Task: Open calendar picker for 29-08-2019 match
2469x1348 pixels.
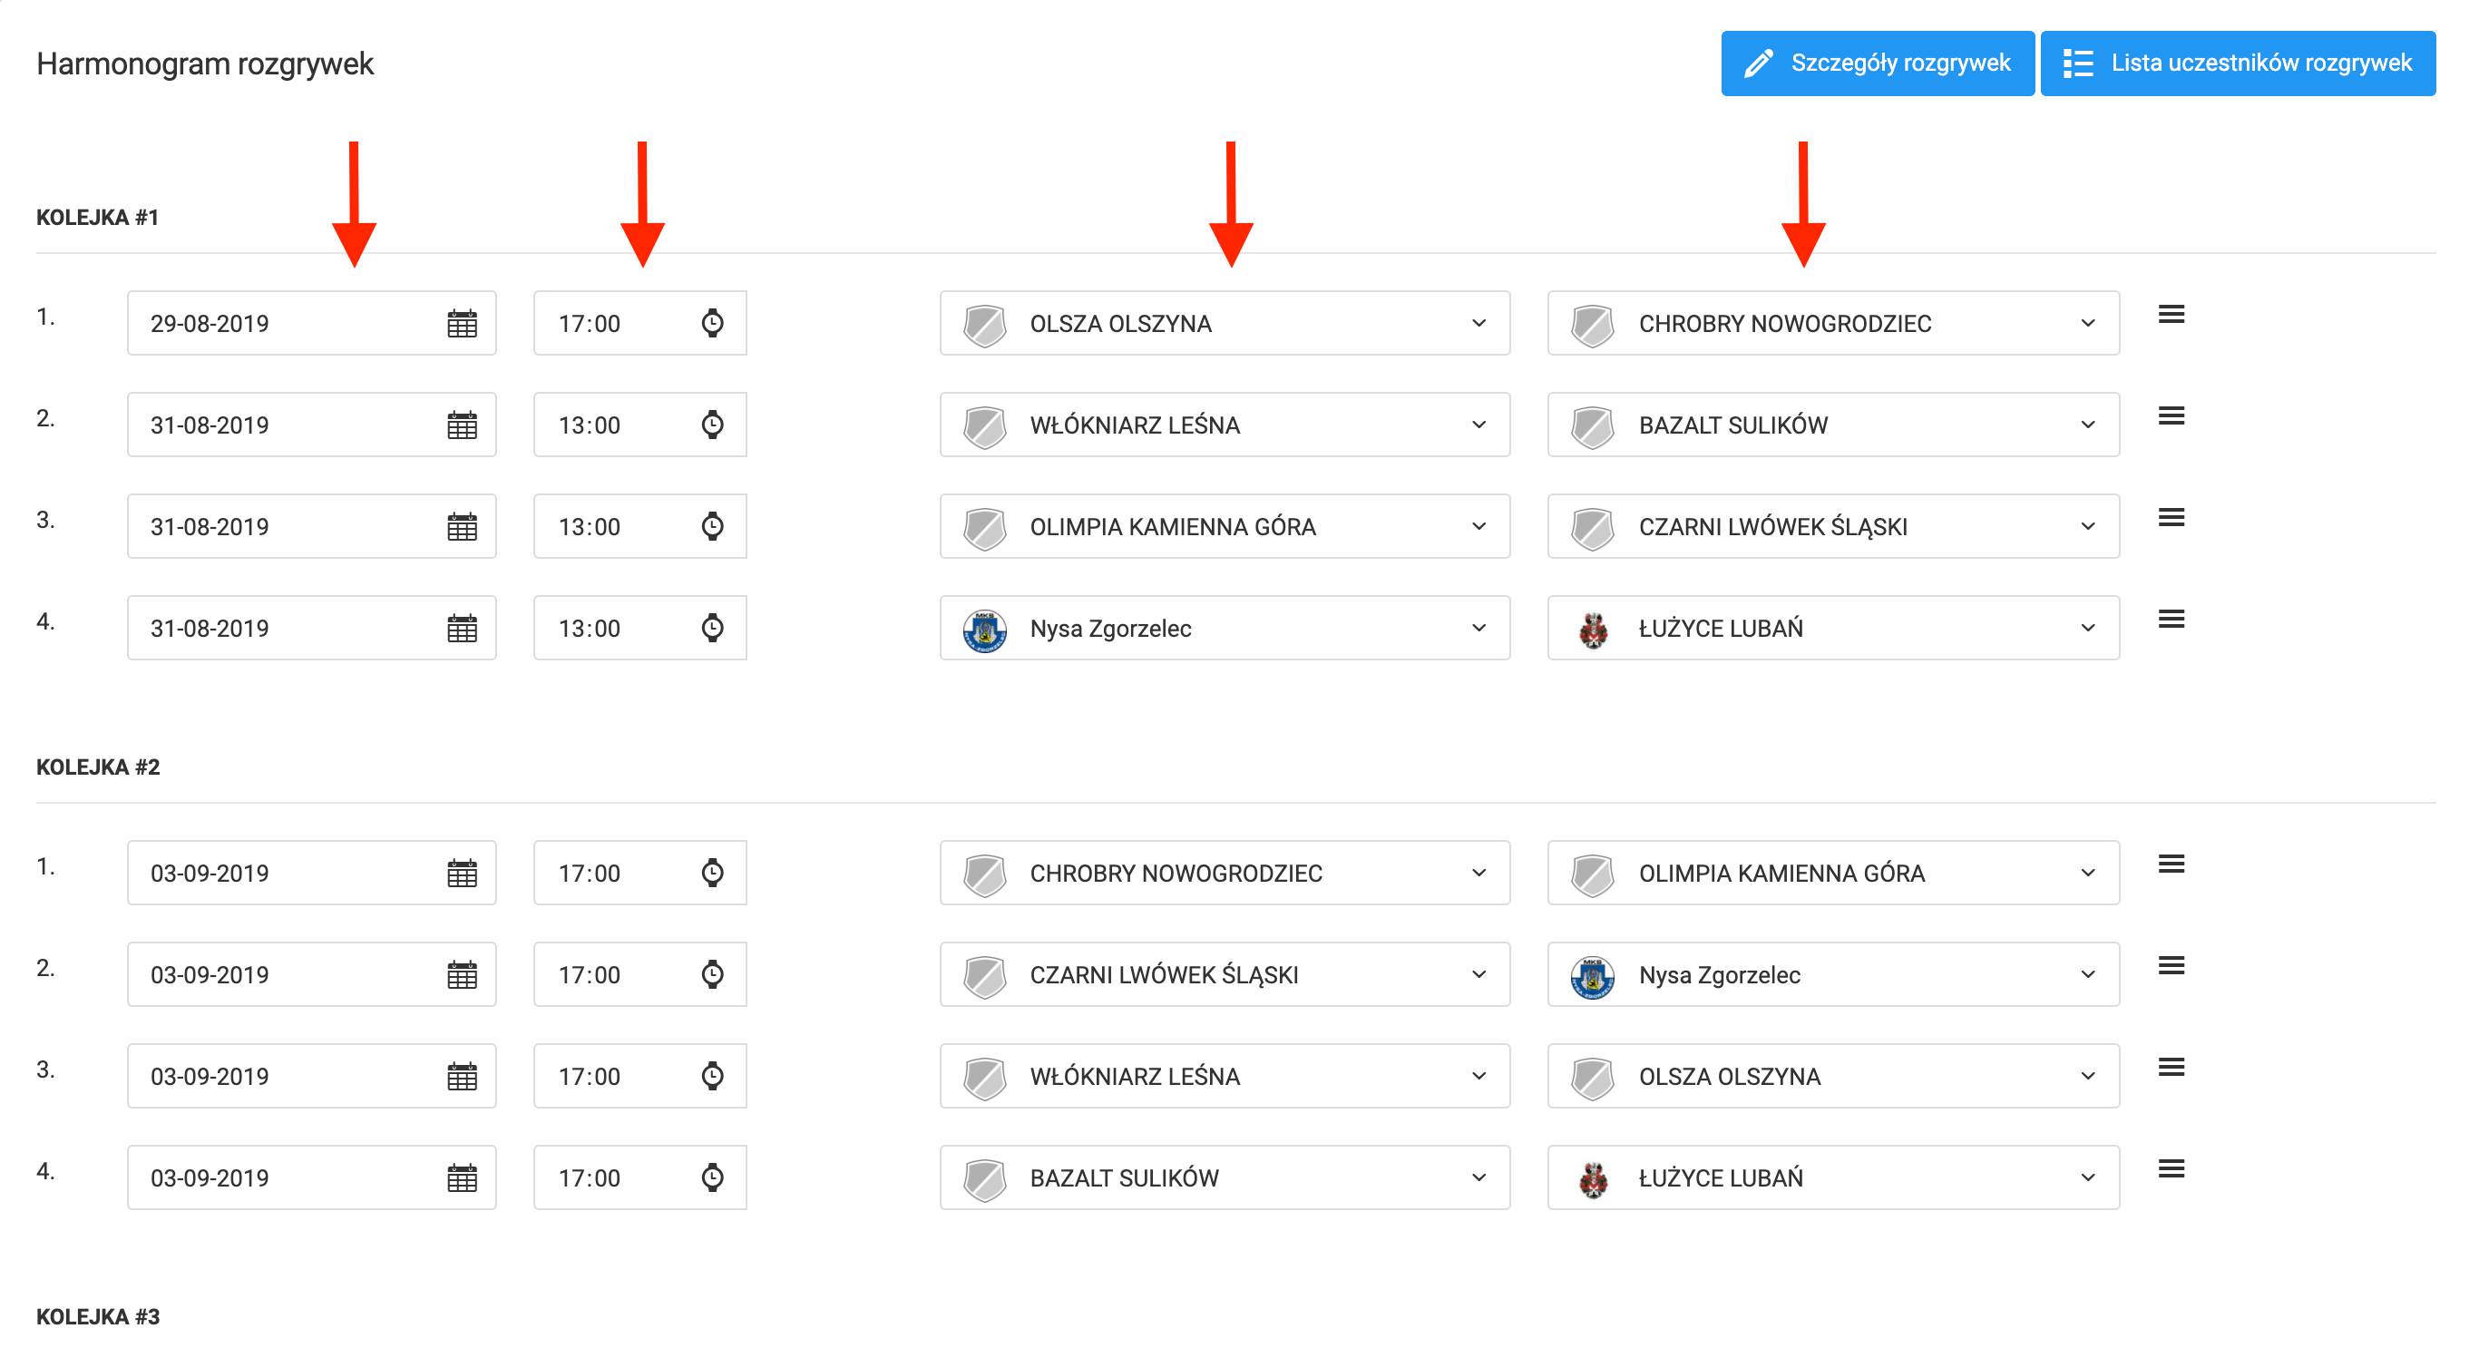Action: pyautogui.click(x=462, y=324)
